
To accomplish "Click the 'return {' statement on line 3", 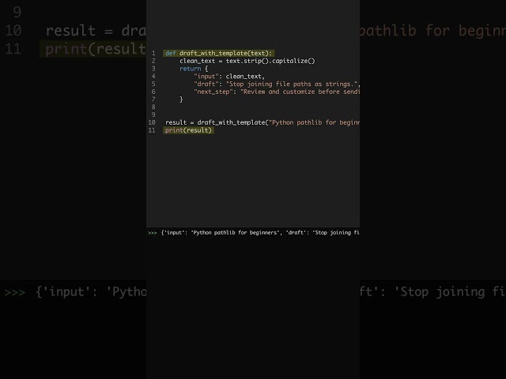I will tap(194, 69).
